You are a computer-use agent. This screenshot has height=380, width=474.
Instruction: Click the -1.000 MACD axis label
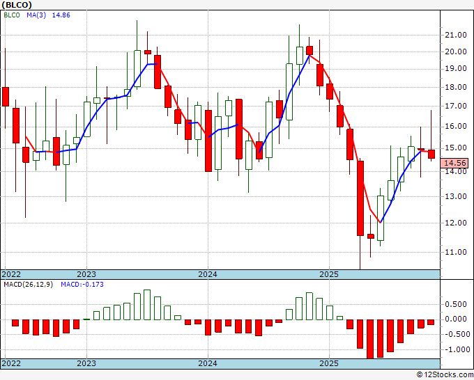(456, 349)
